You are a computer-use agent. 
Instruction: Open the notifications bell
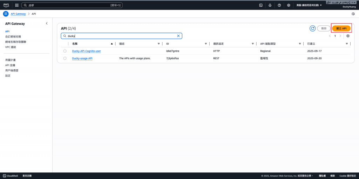(x=270, y=5)
